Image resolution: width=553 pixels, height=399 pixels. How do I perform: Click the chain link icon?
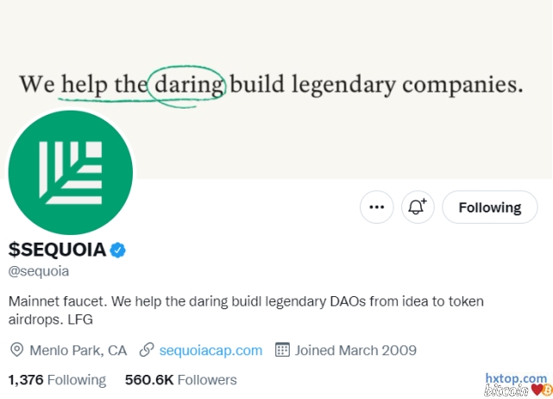[x=146, y=350]
